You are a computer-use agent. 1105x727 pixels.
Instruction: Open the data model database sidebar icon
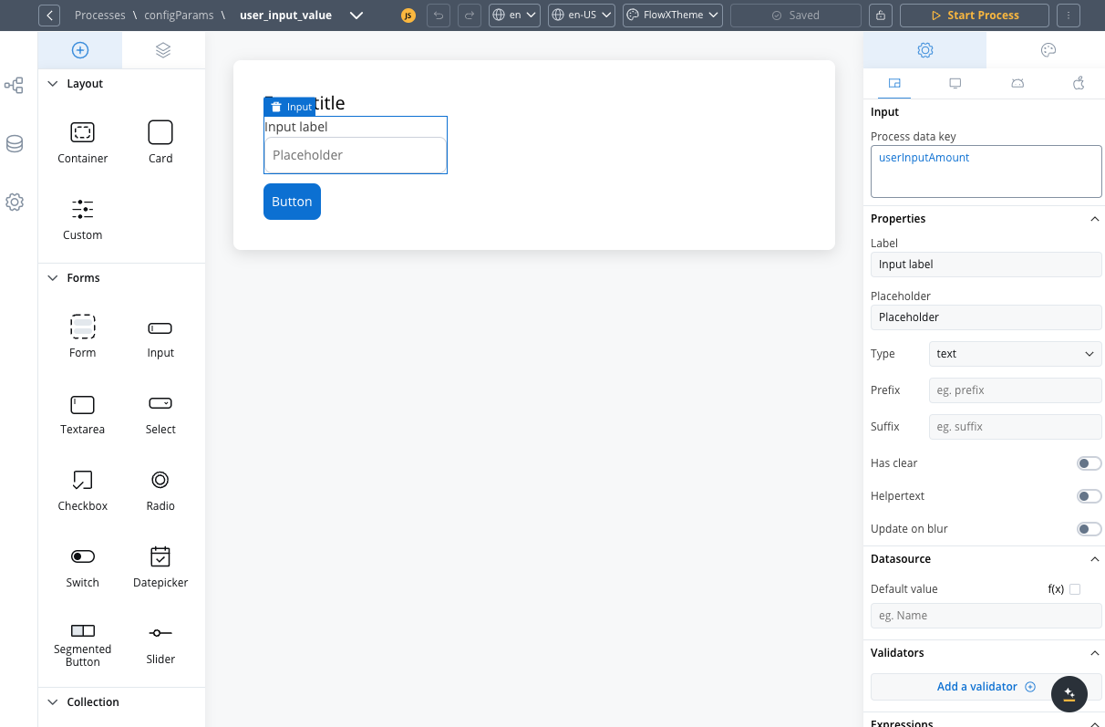(15, 144)
